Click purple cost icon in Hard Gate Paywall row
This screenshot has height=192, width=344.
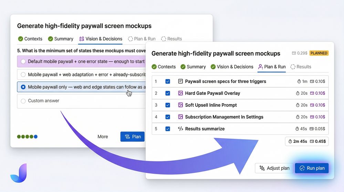tap(312, 93)
